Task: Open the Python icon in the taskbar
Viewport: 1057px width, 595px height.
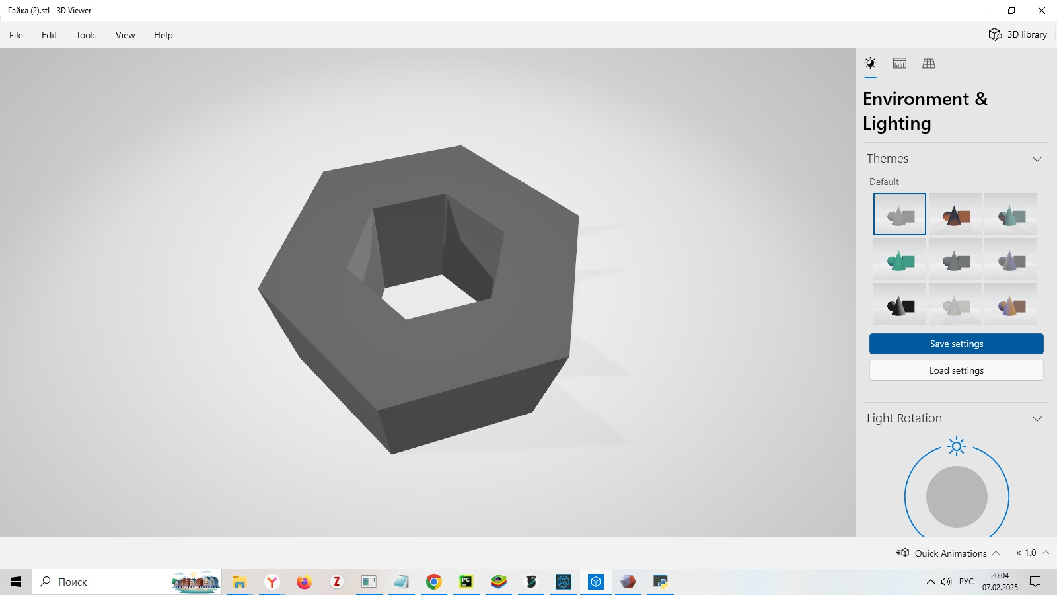Action: coord(661,582)
